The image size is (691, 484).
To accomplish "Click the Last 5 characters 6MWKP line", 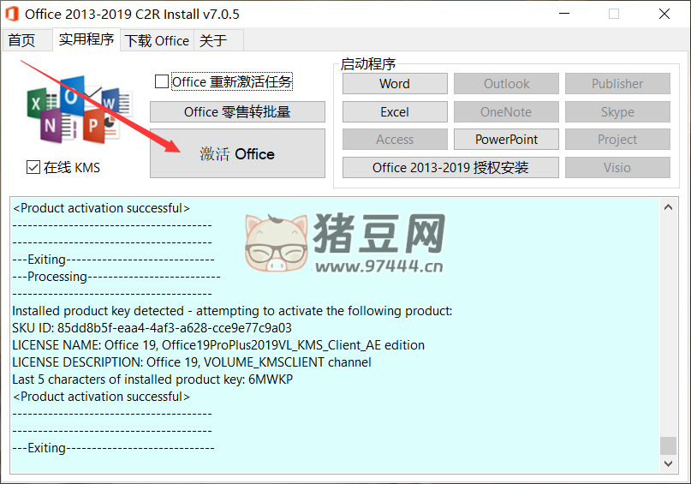I will (152, 379).
